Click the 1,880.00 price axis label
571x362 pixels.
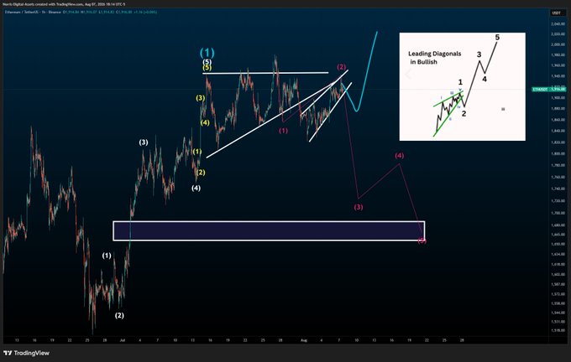click(x=558, y=109)
